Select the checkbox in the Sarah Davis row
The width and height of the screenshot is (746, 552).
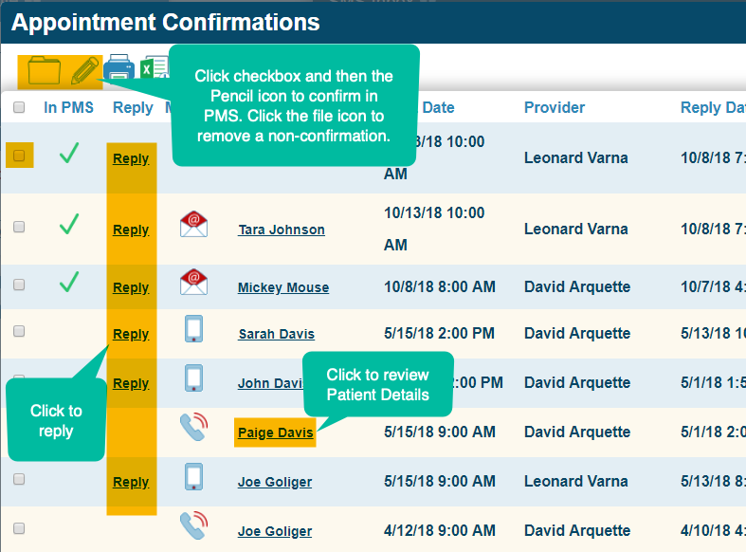[x=19, y=331]
